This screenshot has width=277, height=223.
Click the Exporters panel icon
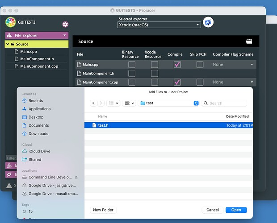point(9,174)
